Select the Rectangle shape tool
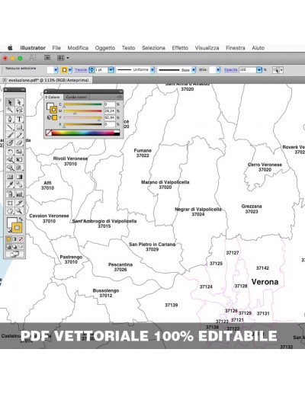The height and width of the screenshot is (394, 305). (19, 127)
